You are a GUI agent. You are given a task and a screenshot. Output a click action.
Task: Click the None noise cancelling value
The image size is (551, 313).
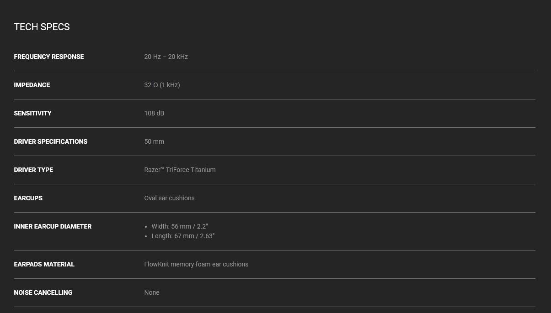tap(152, 293)
